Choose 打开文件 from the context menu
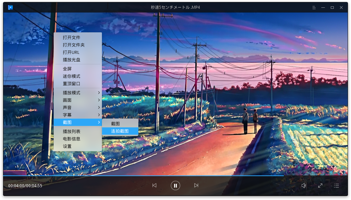351x200 pixels. point(78,37)
